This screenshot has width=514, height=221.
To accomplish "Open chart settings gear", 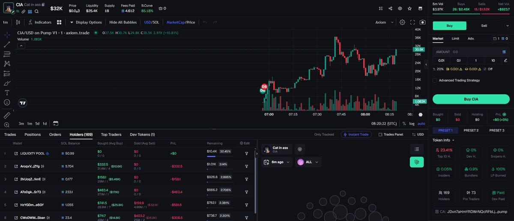I will point(402,22).
